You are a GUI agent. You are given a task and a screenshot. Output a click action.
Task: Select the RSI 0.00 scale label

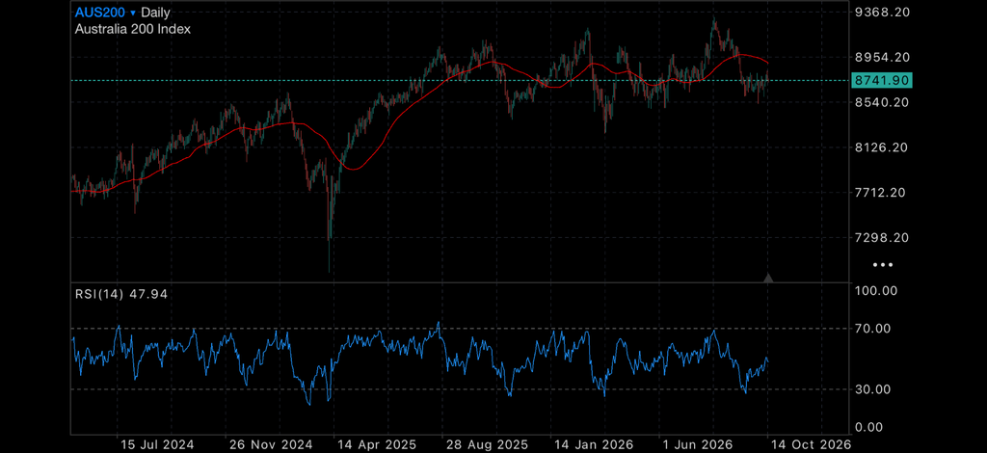pyautogui.click(x=870, y=428)
